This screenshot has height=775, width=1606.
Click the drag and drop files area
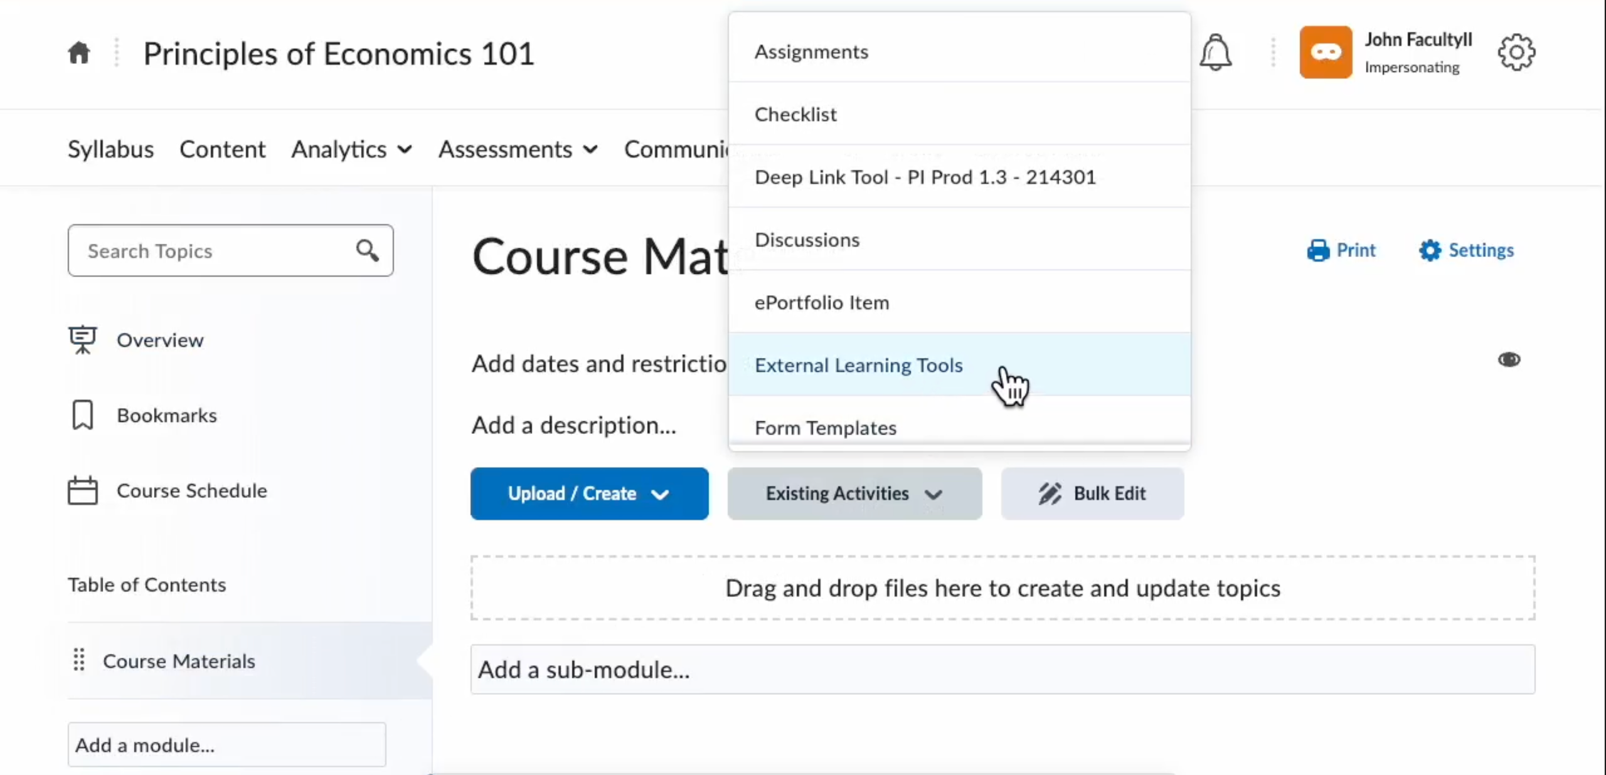click(x=1002, y=588)
